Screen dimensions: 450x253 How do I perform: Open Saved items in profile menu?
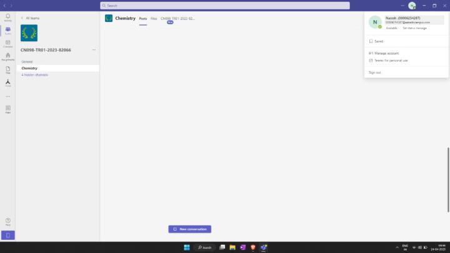pos(376,41)
